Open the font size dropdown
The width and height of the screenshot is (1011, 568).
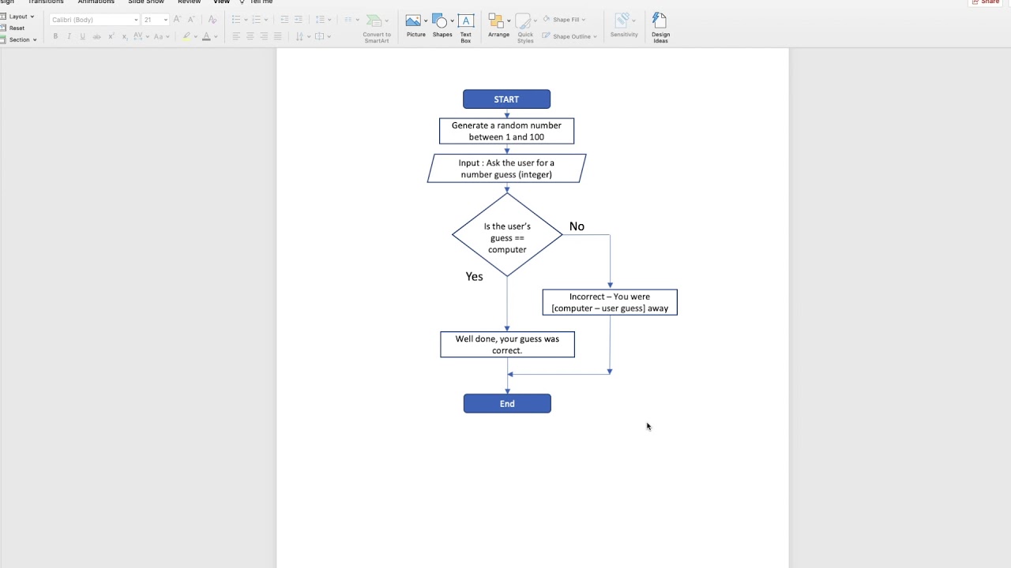[165, 20]
